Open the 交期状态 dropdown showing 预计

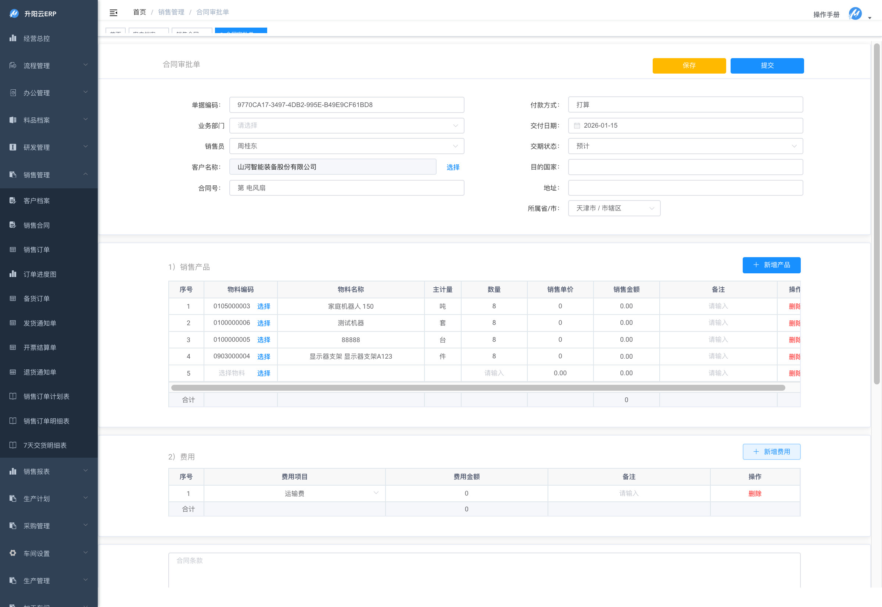(x=685, y=146)
